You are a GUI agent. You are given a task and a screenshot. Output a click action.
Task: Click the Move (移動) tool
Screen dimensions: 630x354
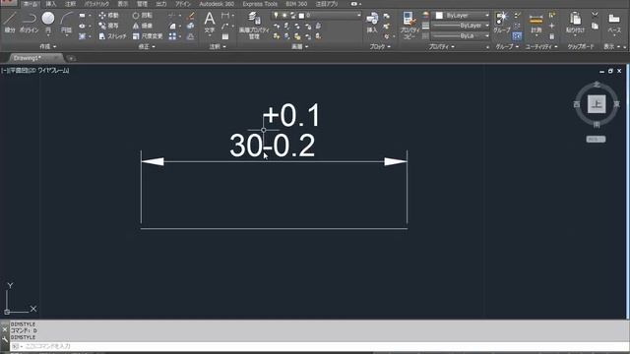click(x=108, y=16)
